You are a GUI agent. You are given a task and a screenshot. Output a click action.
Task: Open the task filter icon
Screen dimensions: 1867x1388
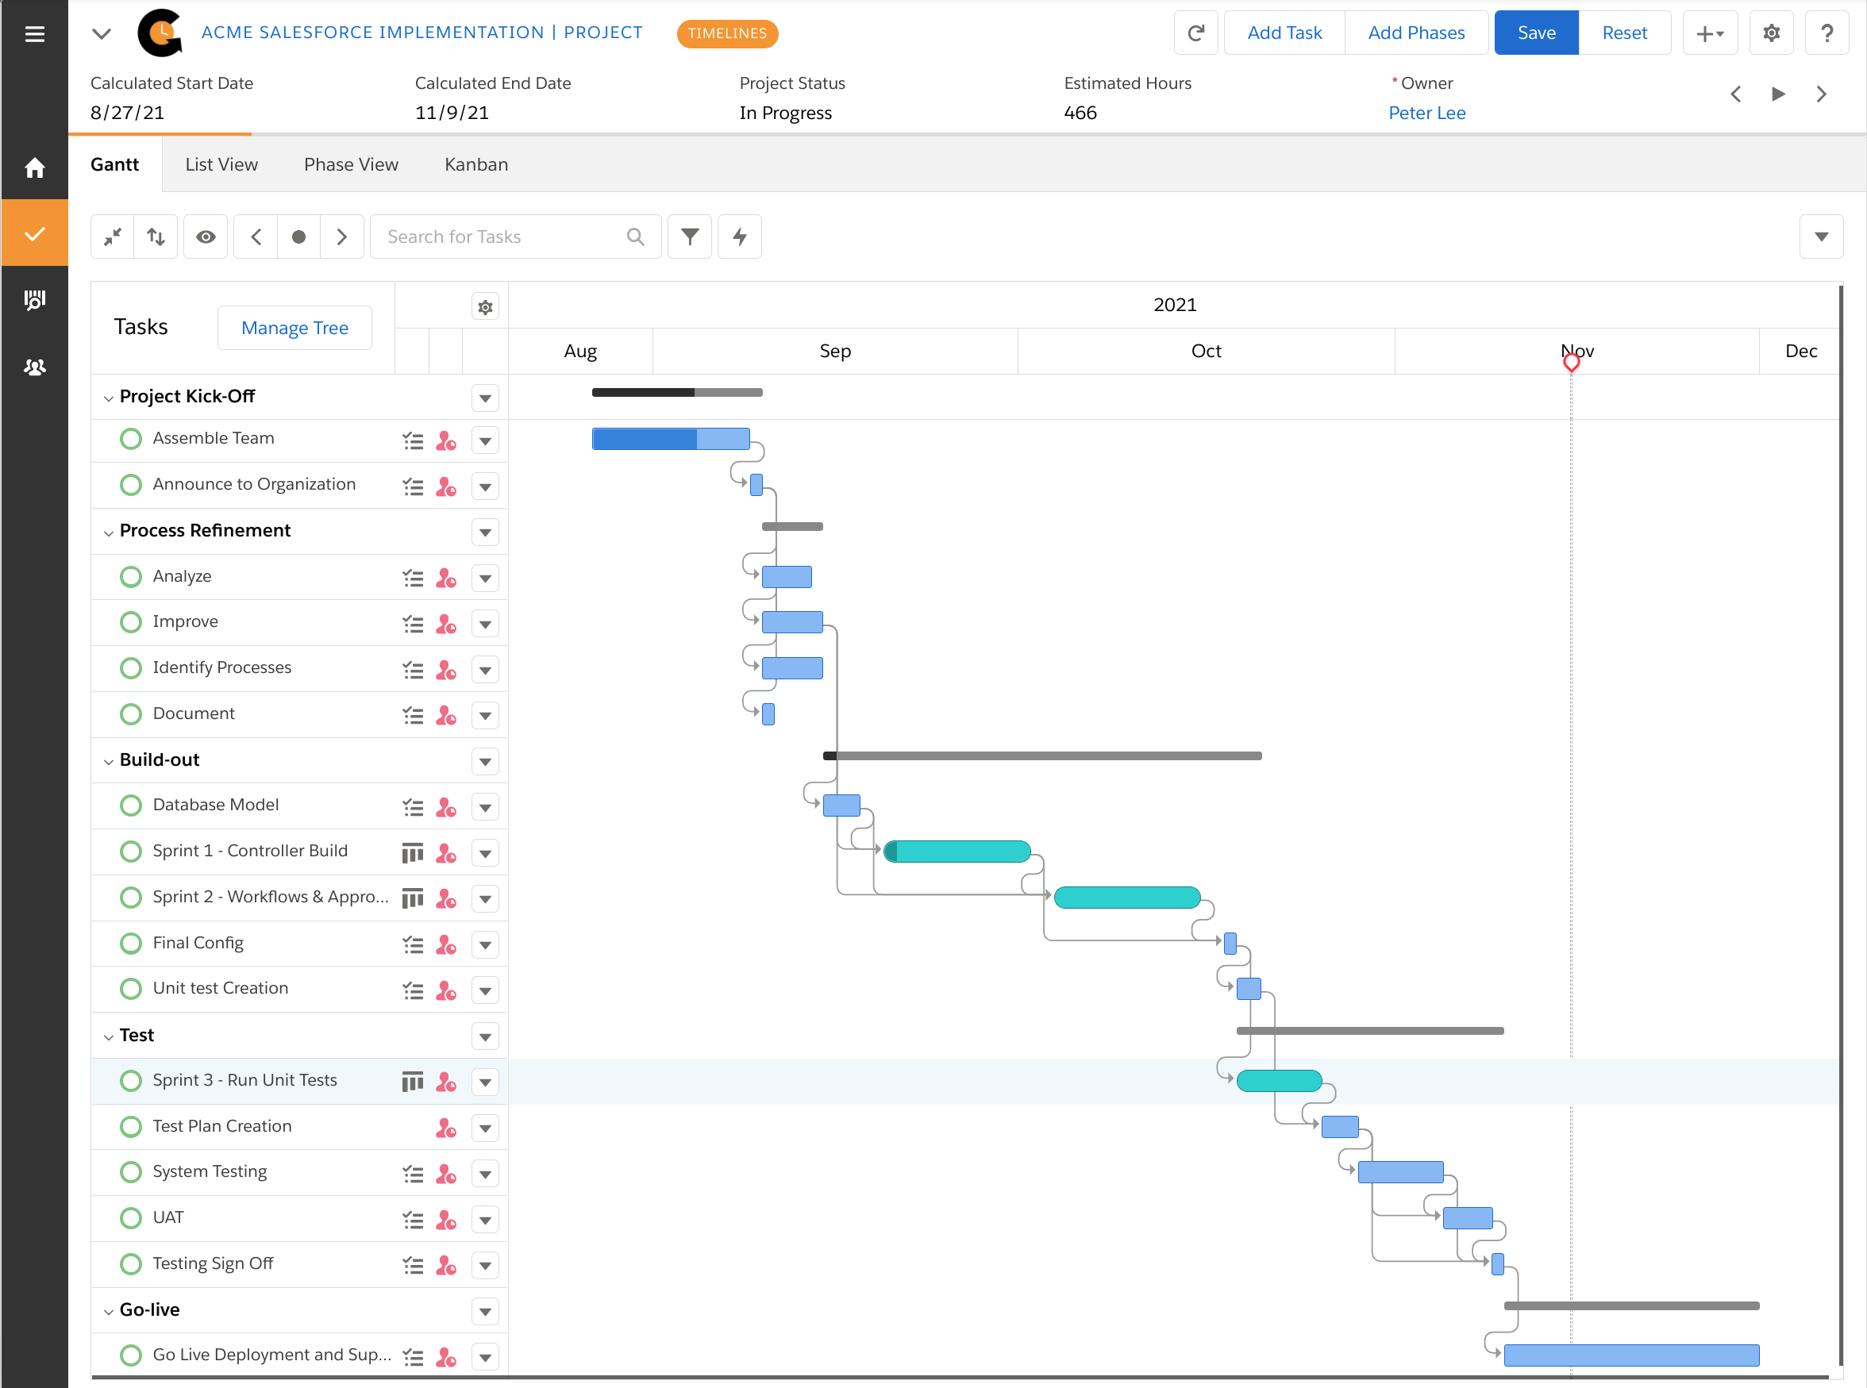pos(689,236)
